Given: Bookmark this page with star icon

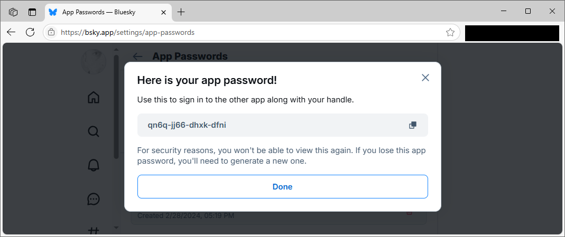Looking at the screenshot, I should 450,32.
